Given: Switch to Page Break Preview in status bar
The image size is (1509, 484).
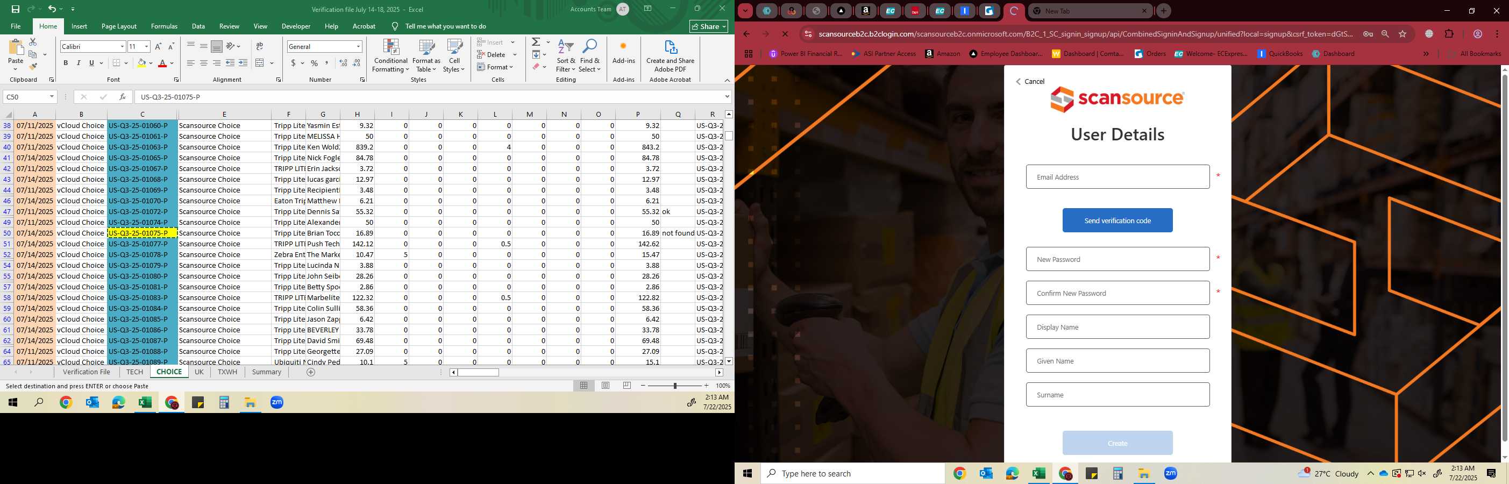Looking at the screenshot, I should (627, 386).
